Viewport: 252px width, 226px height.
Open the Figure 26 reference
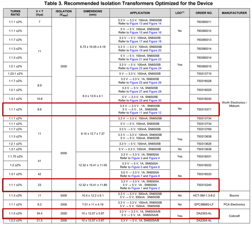(x=155, y=83)
